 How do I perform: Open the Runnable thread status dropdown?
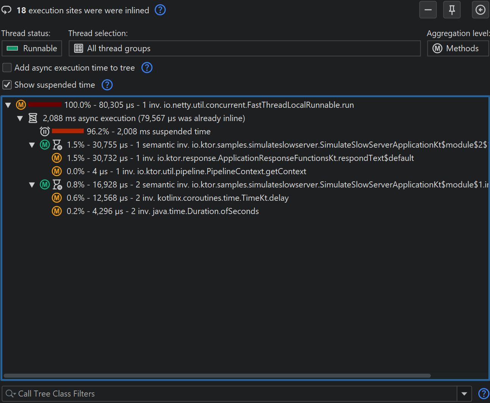coord(32,49)
